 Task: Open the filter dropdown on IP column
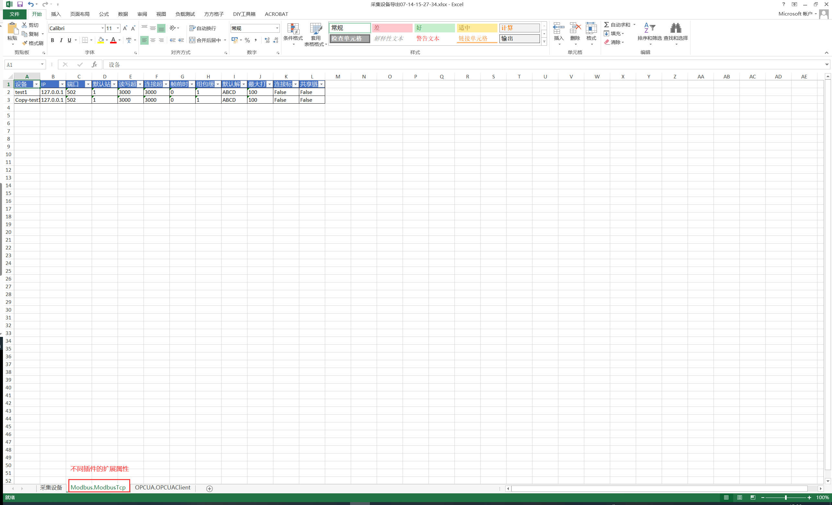pyautogui.click(x=62, y=84)
